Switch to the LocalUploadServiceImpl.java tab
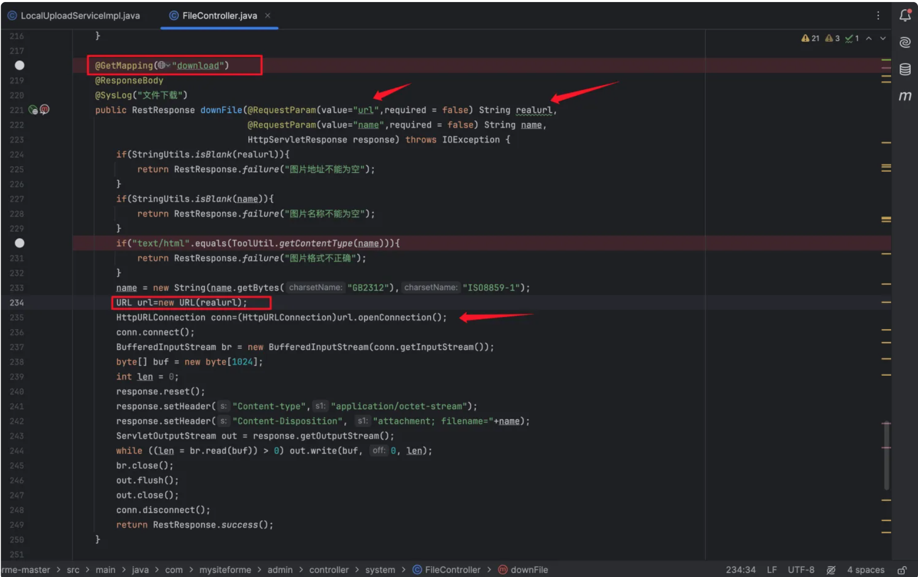The width and height of the screenshot is (918, 577). point(74,15)
